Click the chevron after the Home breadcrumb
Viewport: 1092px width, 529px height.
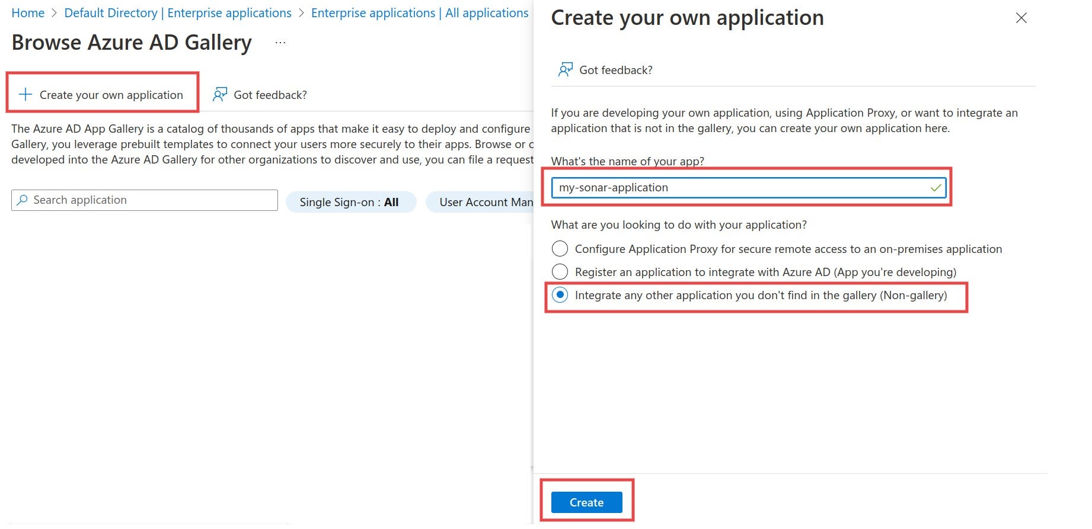click(55, 12)
